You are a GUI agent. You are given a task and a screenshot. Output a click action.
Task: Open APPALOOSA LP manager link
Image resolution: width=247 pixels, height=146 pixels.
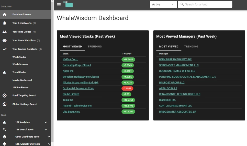(x=168, y=88)
